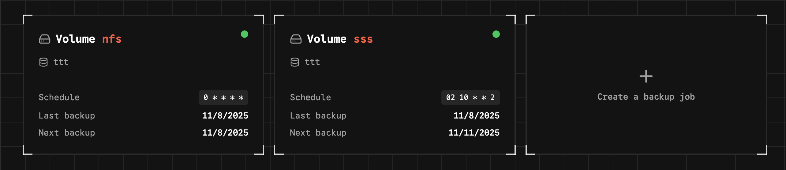Click the nfs card's Last backup date
786x170 pixels.
225,116
